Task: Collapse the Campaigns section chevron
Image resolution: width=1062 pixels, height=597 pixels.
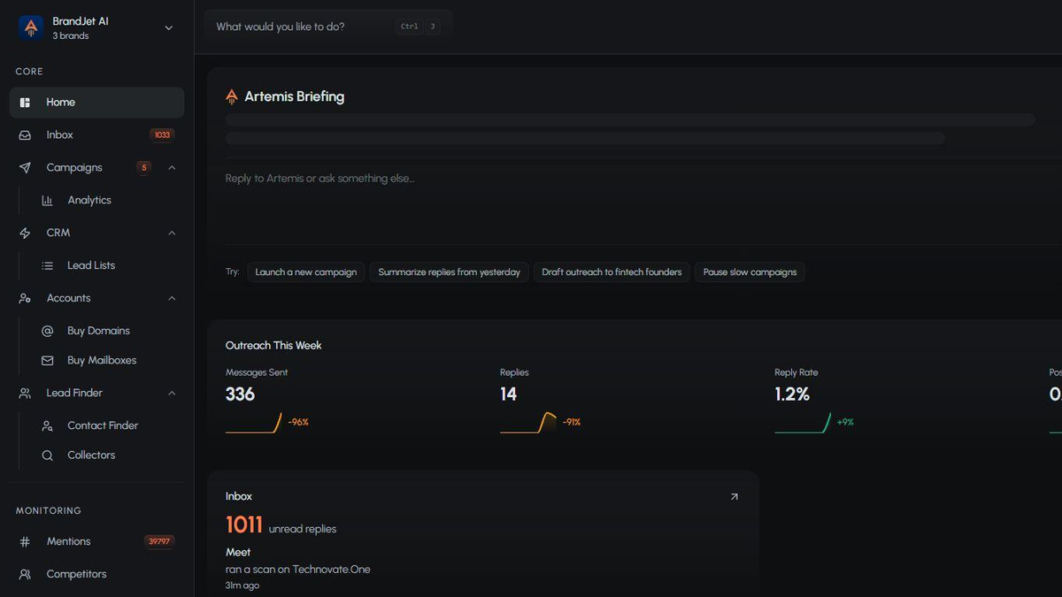Action: (x=172, y=168)
